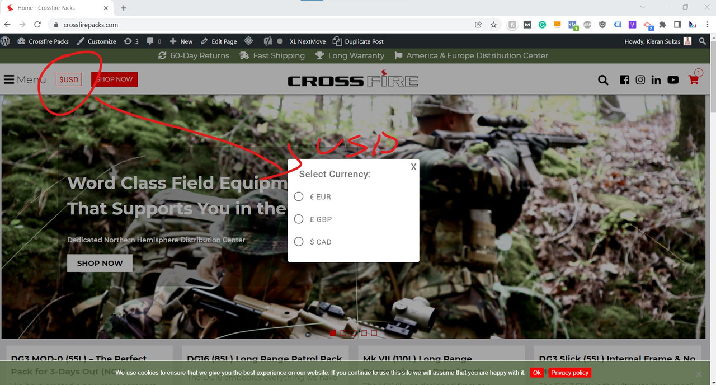
Task: Open the tab search chevron
Action: 643,7
